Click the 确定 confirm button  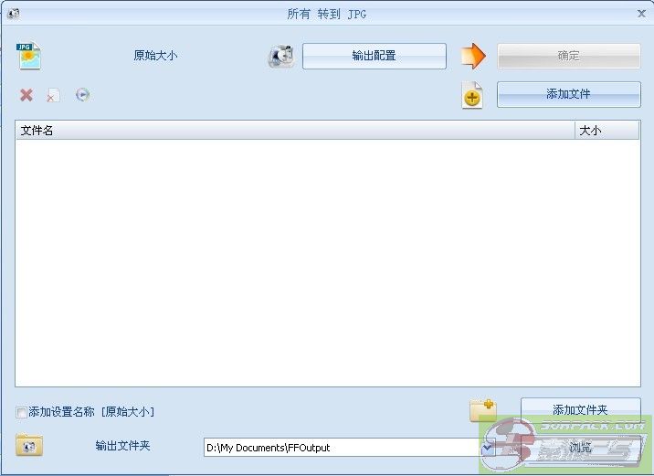pyautogui.click(x=568, y=56)
